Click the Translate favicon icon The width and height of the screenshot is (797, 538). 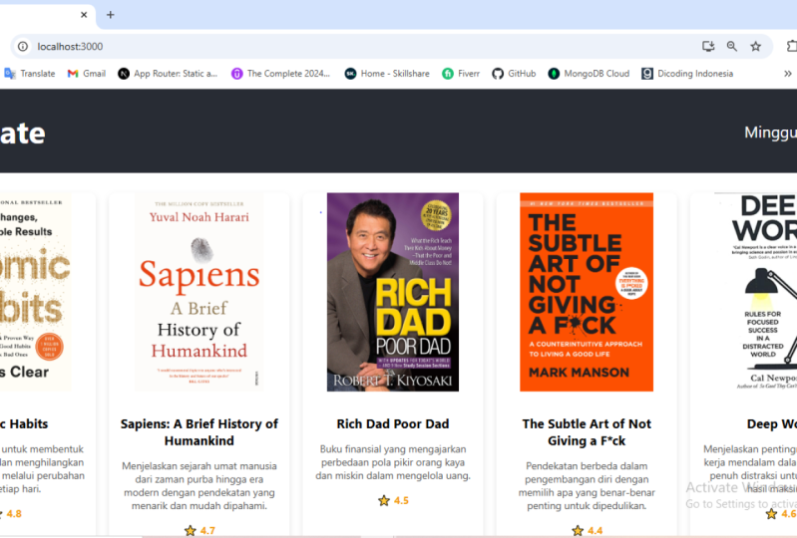click(10, 74)
